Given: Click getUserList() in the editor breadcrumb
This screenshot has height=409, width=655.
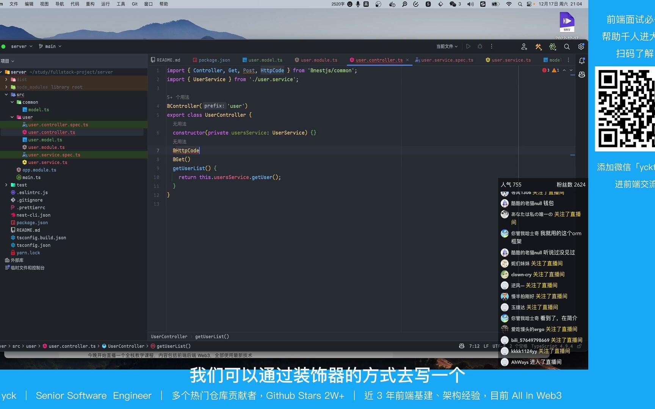Looking at the screenshot, I should coord(212,337).
